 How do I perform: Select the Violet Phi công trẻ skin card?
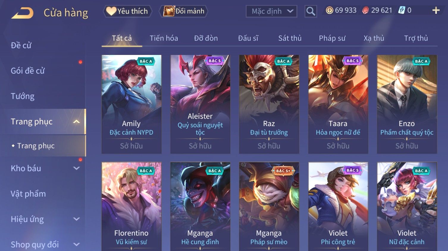click(338, 206)
